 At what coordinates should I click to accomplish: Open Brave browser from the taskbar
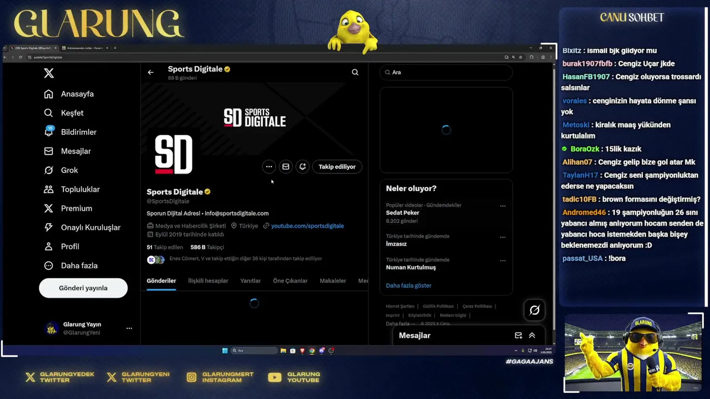pos(302,350)
